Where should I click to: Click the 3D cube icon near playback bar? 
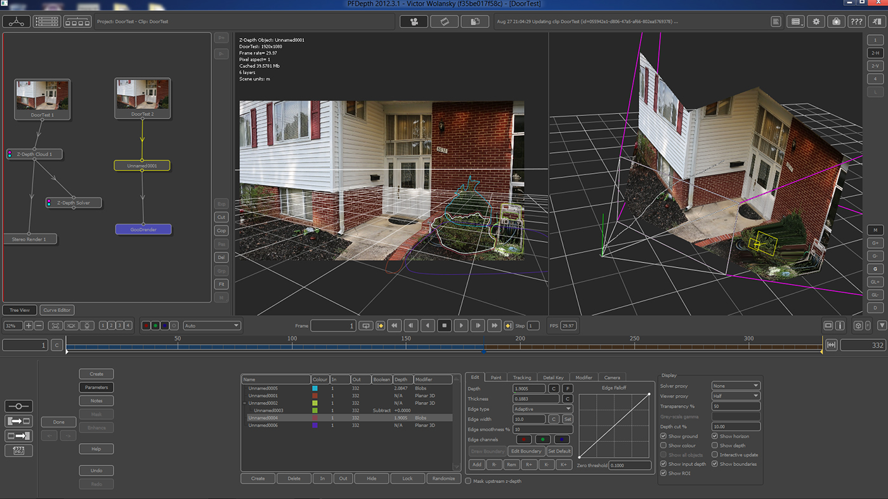click(x=858, y=325)
